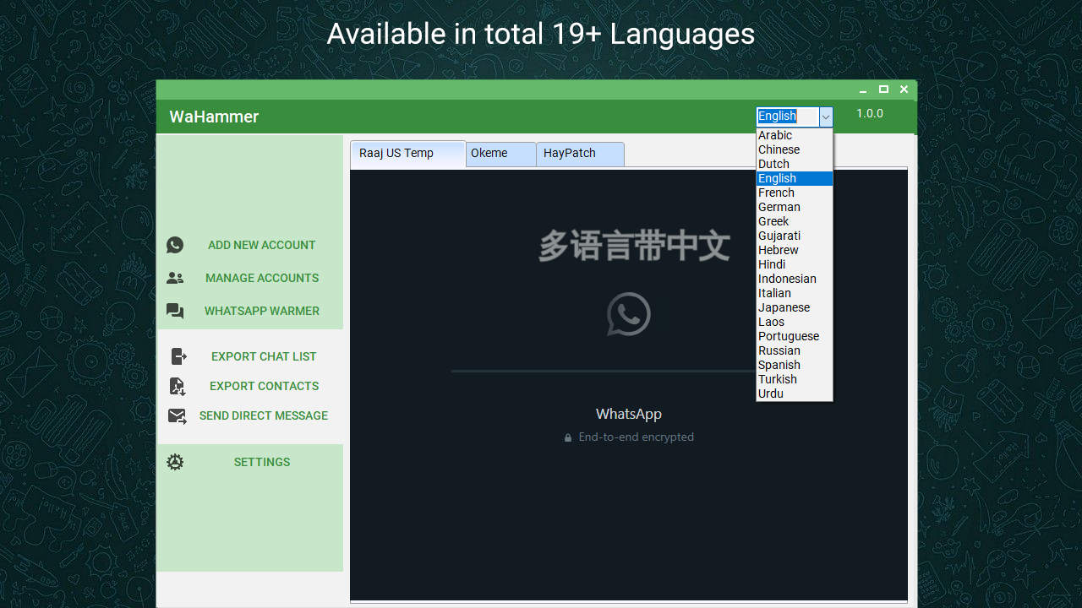Switch to the Raaj US Temp tab
Viewport: 1082px width, 608px height.
(407, 154)
